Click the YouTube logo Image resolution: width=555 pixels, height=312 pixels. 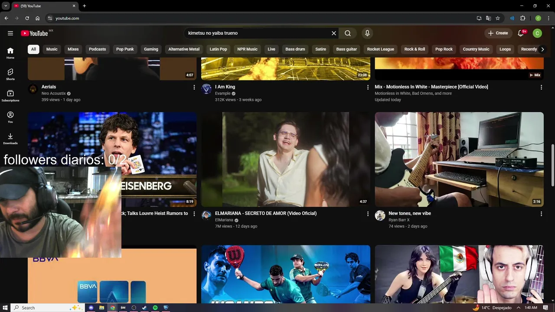(x=34, y=33)
